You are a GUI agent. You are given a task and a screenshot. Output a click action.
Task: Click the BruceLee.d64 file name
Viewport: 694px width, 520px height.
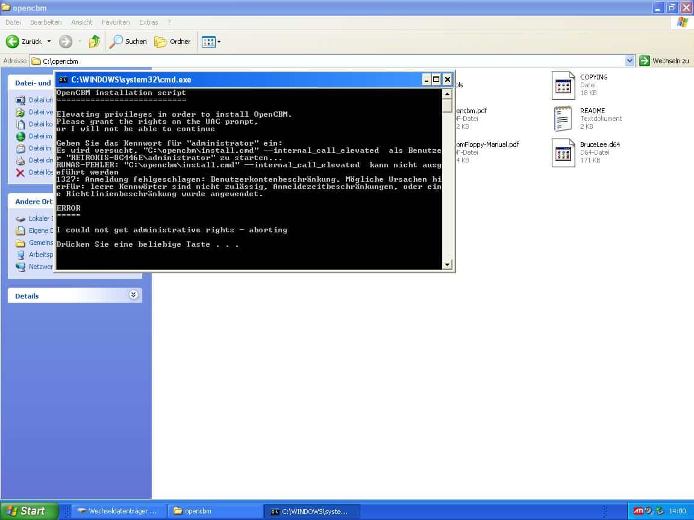click(x=600, y=144)
